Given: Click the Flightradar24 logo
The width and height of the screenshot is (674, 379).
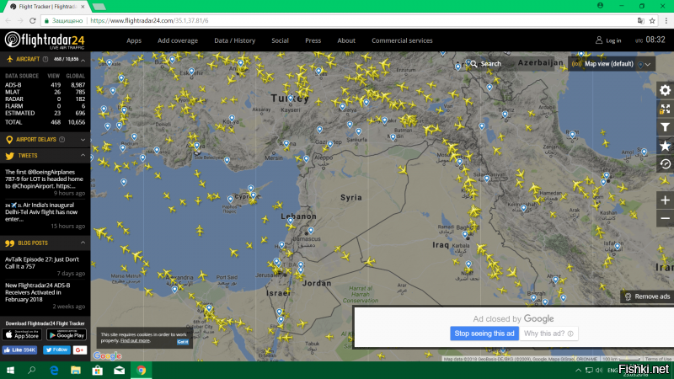Looking at the screenshot, I should 45,40.
